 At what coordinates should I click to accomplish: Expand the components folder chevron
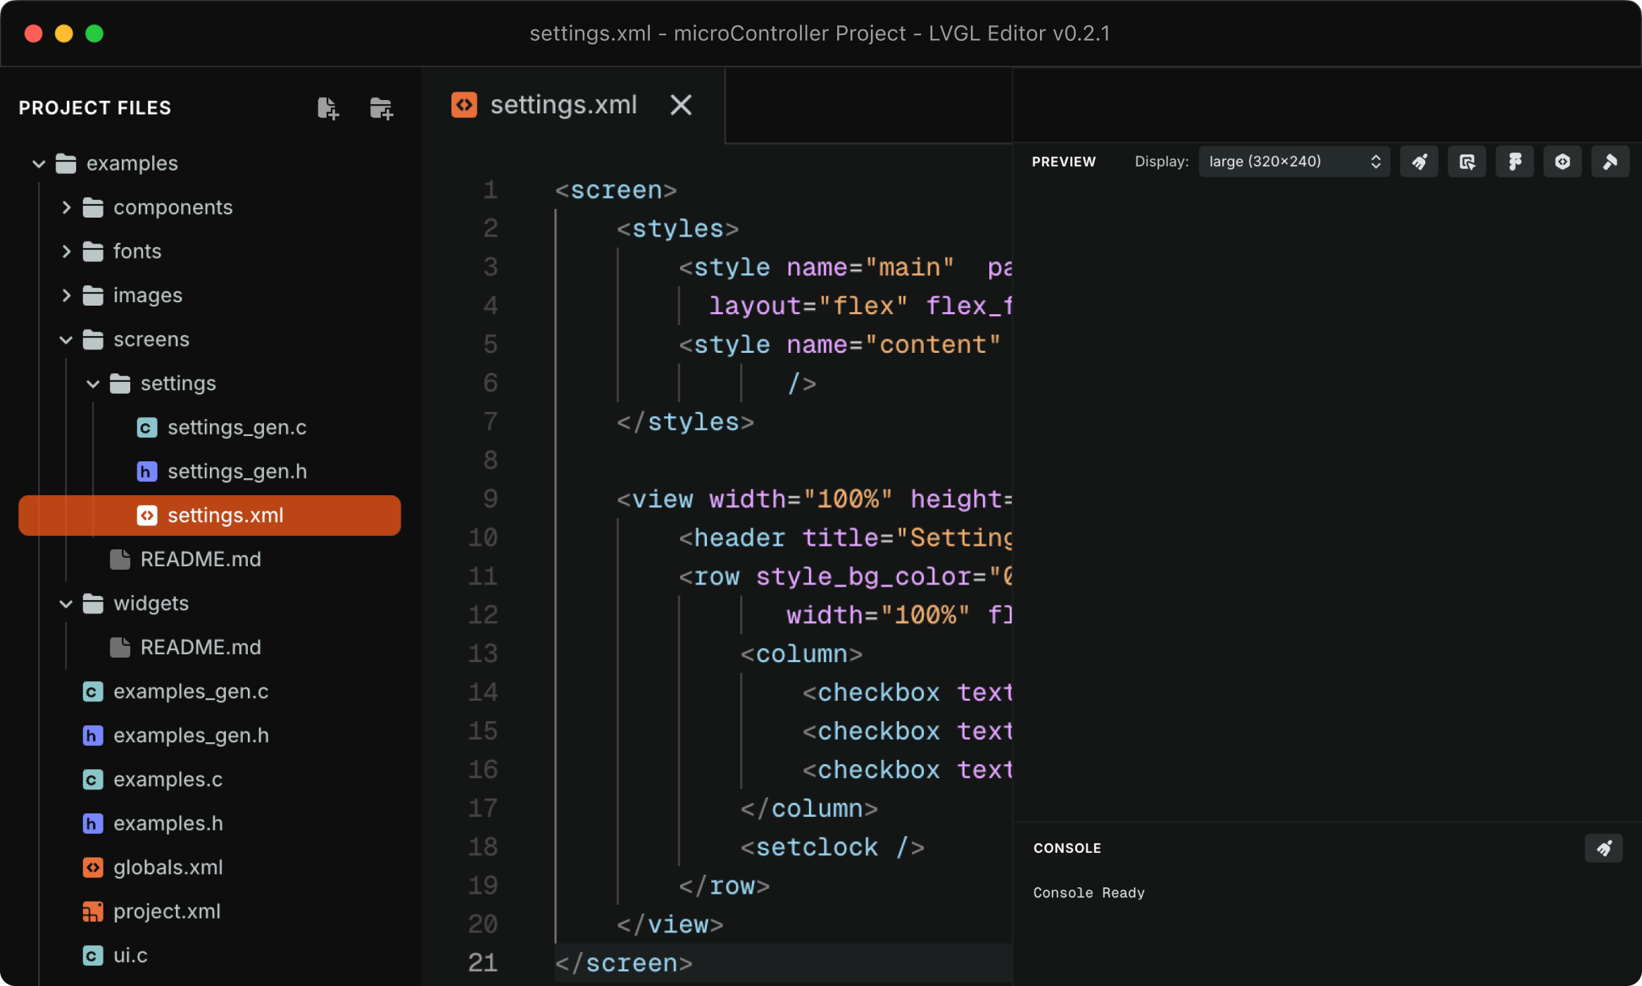tap(66, 208)
